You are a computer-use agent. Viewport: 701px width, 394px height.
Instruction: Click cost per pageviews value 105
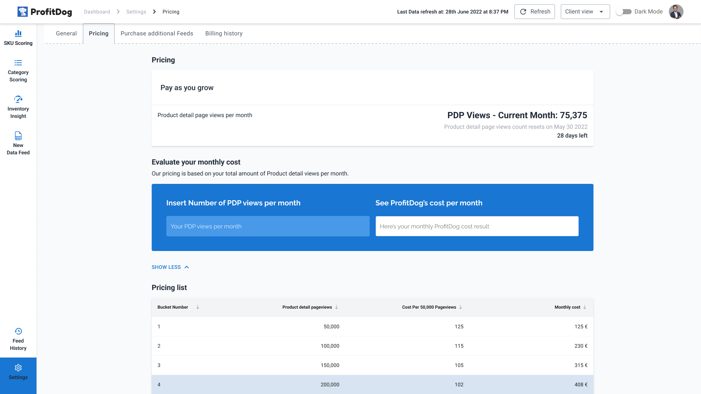click(459, 365)
